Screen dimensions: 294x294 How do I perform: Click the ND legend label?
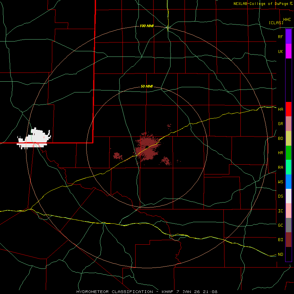coord(280,254)
